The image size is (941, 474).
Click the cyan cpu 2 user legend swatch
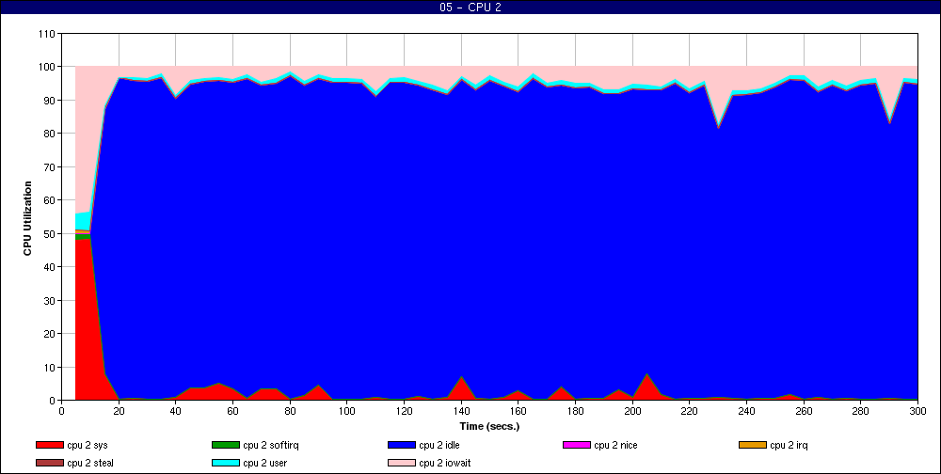(x=226, y=464)
